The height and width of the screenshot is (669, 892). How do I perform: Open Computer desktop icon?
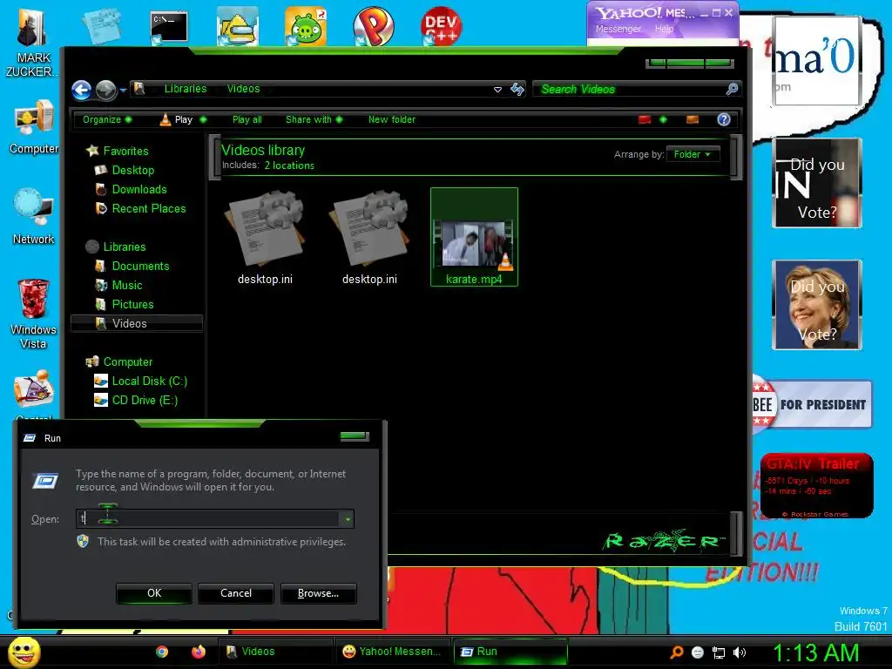point(34,127)
